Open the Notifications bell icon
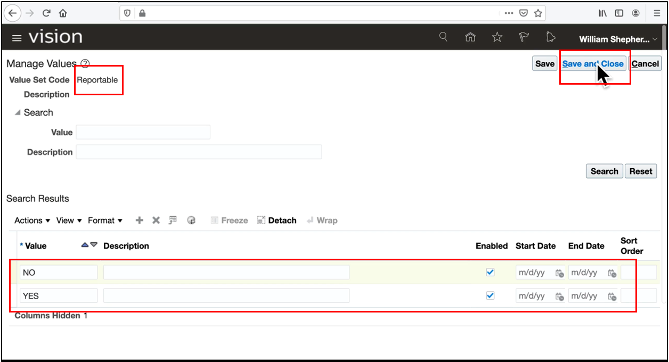This screenshot has width=669, height=362. [550, 37]
